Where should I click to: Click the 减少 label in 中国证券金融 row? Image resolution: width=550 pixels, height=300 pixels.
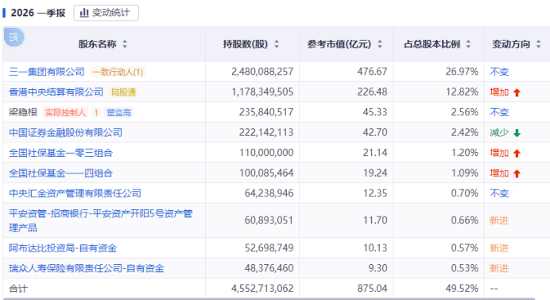499,132
